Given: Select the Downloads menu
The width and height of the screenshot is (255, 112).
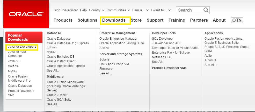Looking at the screenshot, I should pyautogui.click(x=114, y=20).
